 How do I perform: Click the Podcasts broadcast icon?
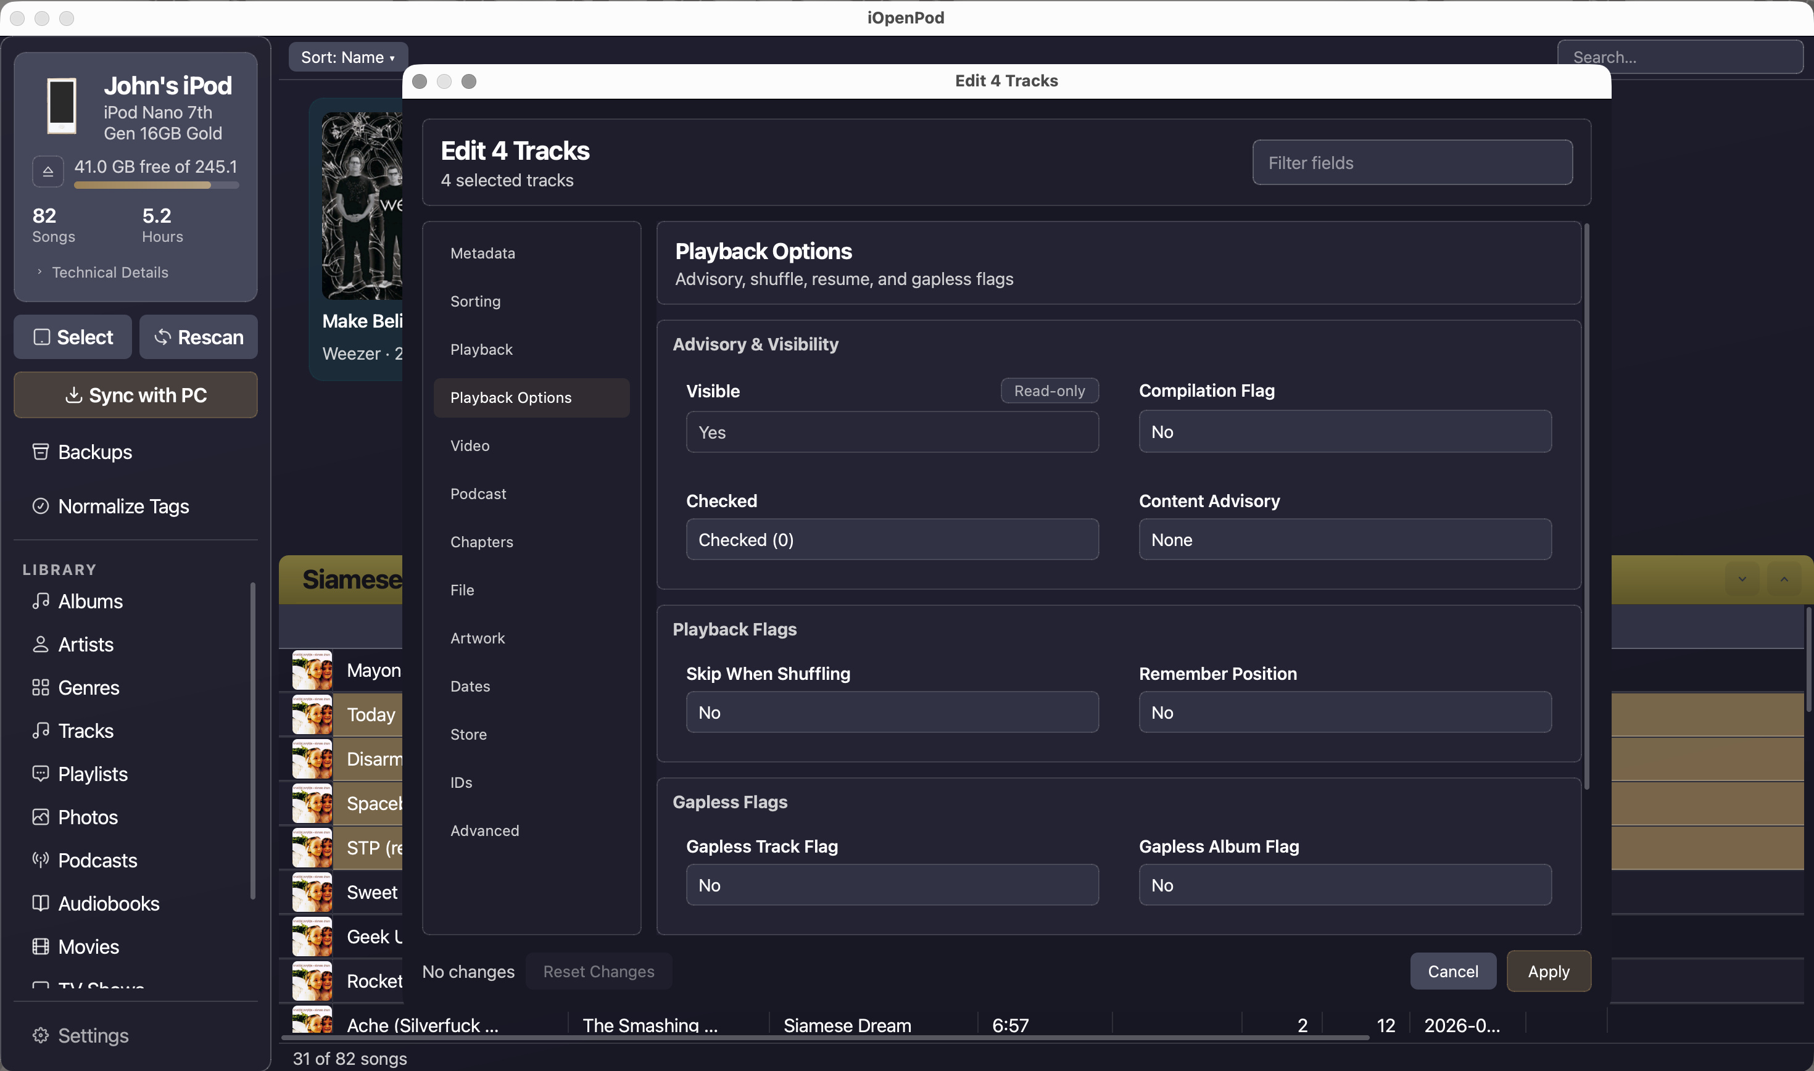40,859
